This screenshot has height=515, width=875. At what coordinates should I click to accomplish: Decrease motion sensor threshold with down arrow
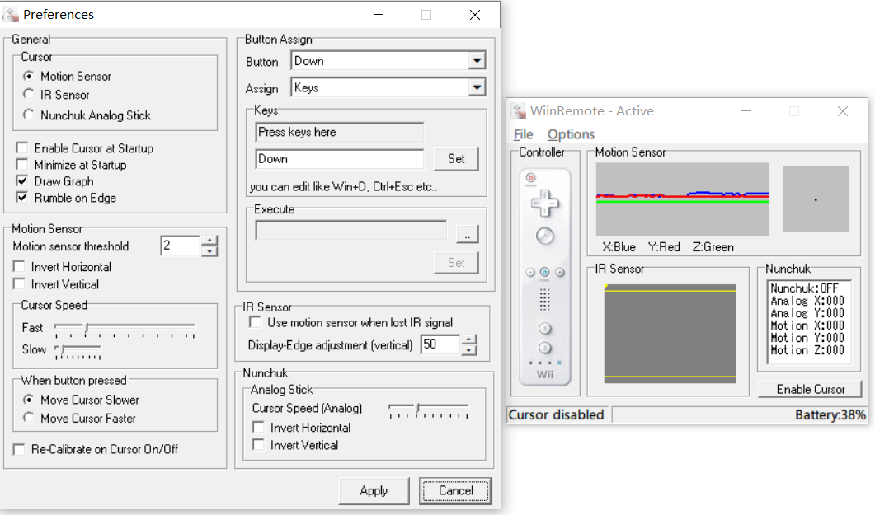(x=209, y=251)
